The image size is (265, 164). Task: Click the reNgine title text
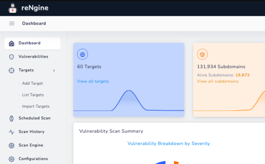(x=35, y=8)
